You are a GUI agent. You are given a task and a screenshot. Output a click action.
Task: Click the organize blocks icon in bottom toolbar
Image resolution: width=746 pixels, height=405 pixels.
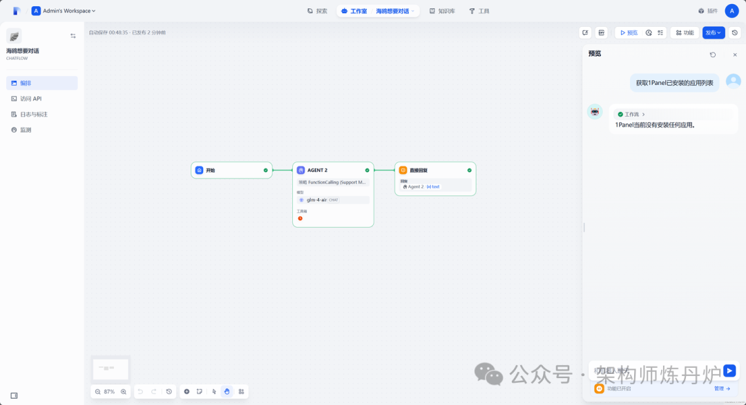pos(241,391)
